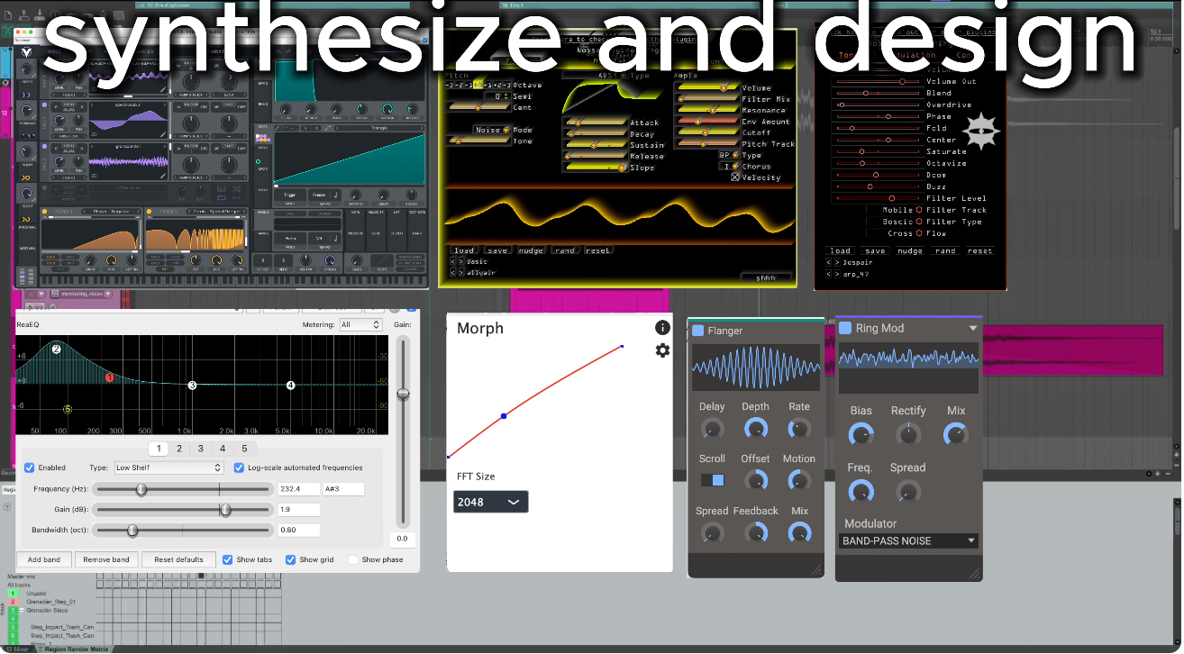Open the Region Render Matrix tab
Image resolution: width=1184 pixels, height=654 pixels.
tap(75, 649)
